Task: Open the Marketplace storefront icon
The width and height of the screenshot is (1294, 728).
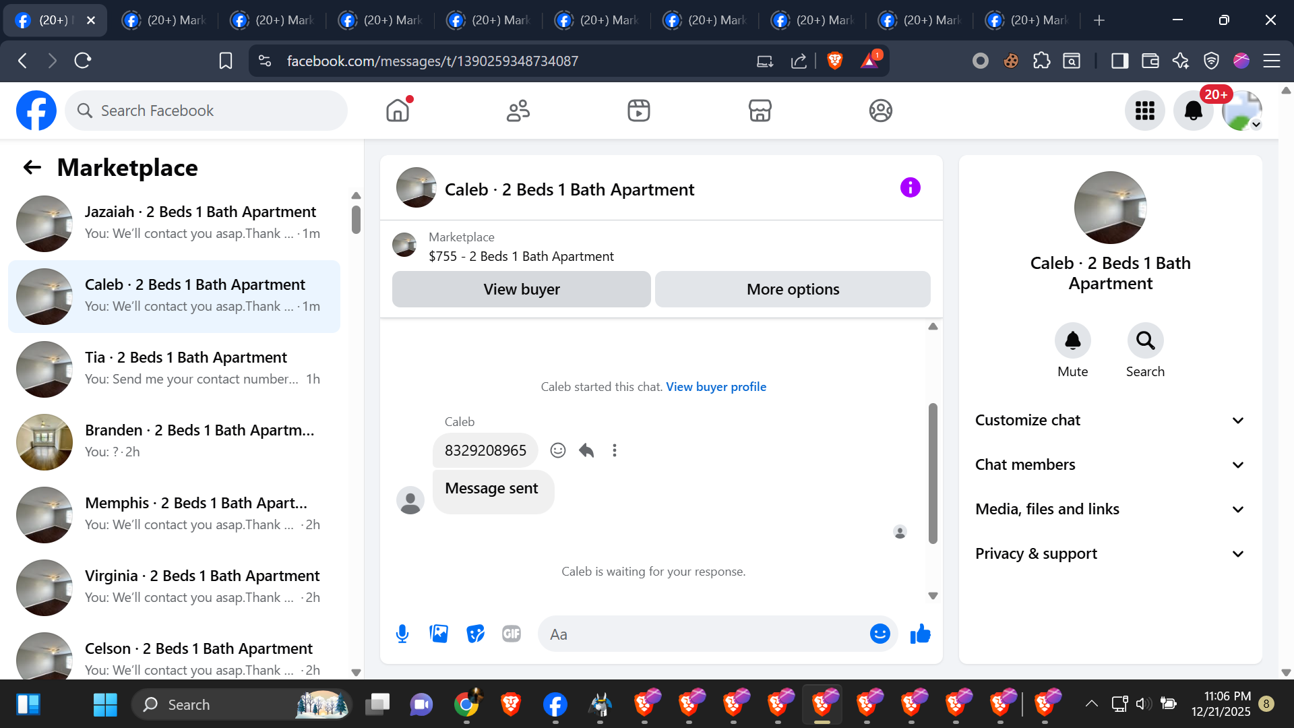Action: tap(760, 111)
